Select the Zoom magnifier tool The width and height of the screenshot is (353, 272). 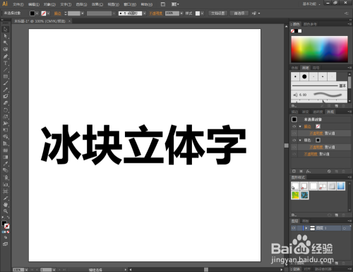click(6, 211)
